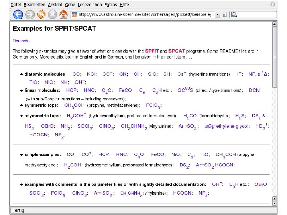Open the DS2 simple examples link
The image size is (287, 215).
pyautogui.click(x=184, y=165)
